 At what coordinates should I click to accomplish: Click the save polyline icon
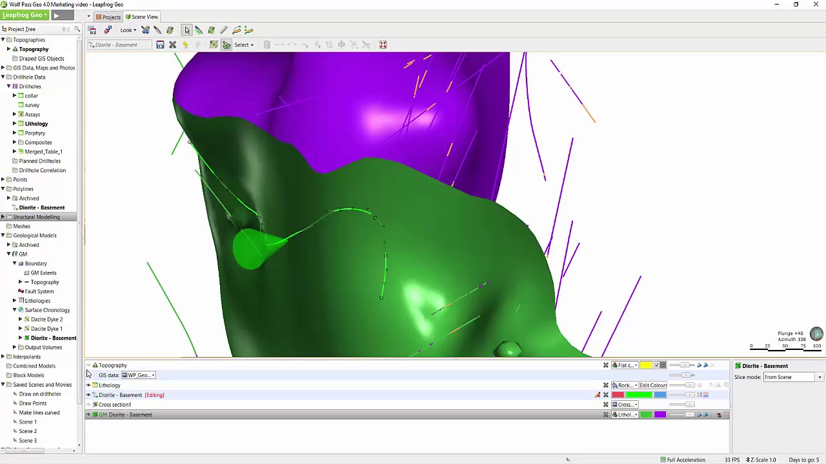(160, 45)
